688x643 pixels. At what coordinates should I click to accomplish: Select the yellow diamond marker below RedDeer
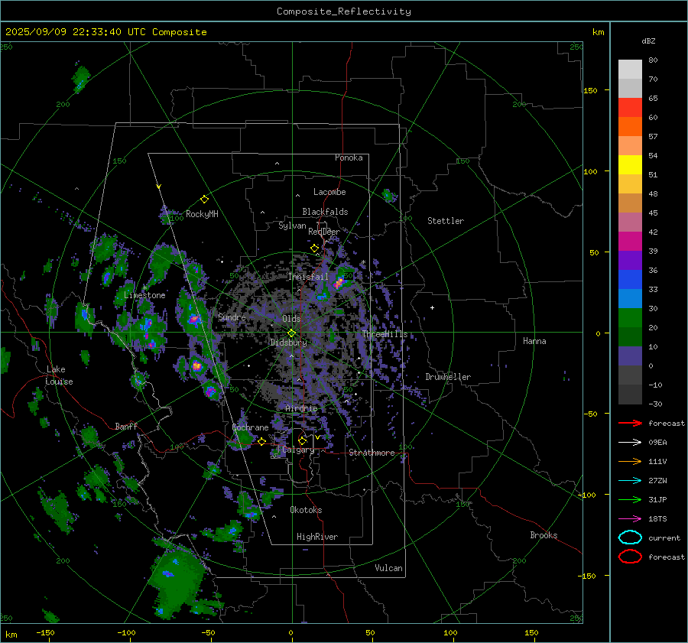[x=314, y=248]
